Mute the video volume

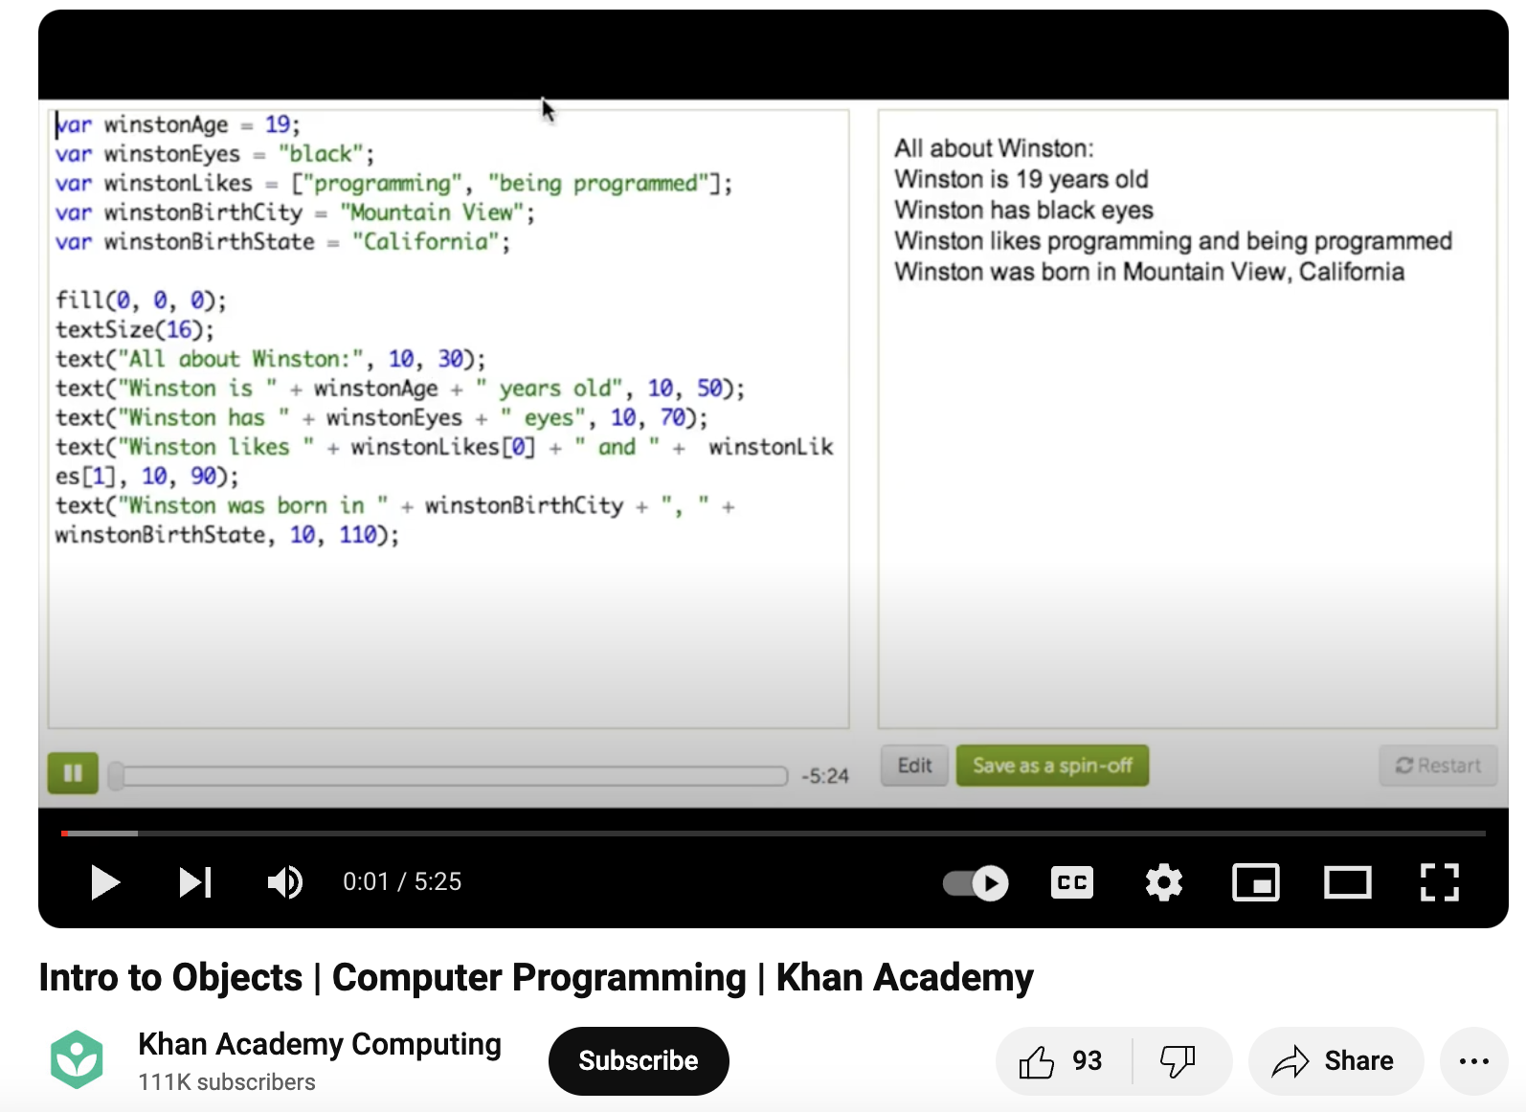pos(284,882)
